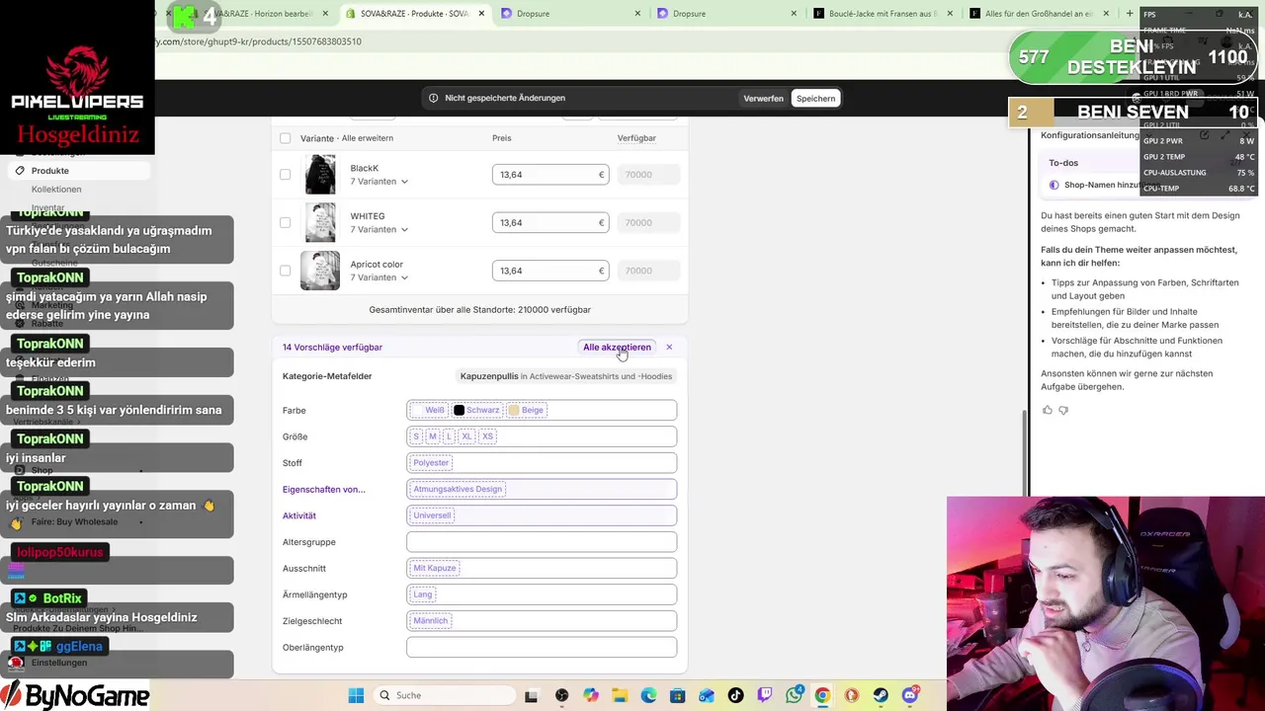The image size is (1265, 711).
Task: Click the thumbs down icon in the assistant panel
Action: (1063, 410)
